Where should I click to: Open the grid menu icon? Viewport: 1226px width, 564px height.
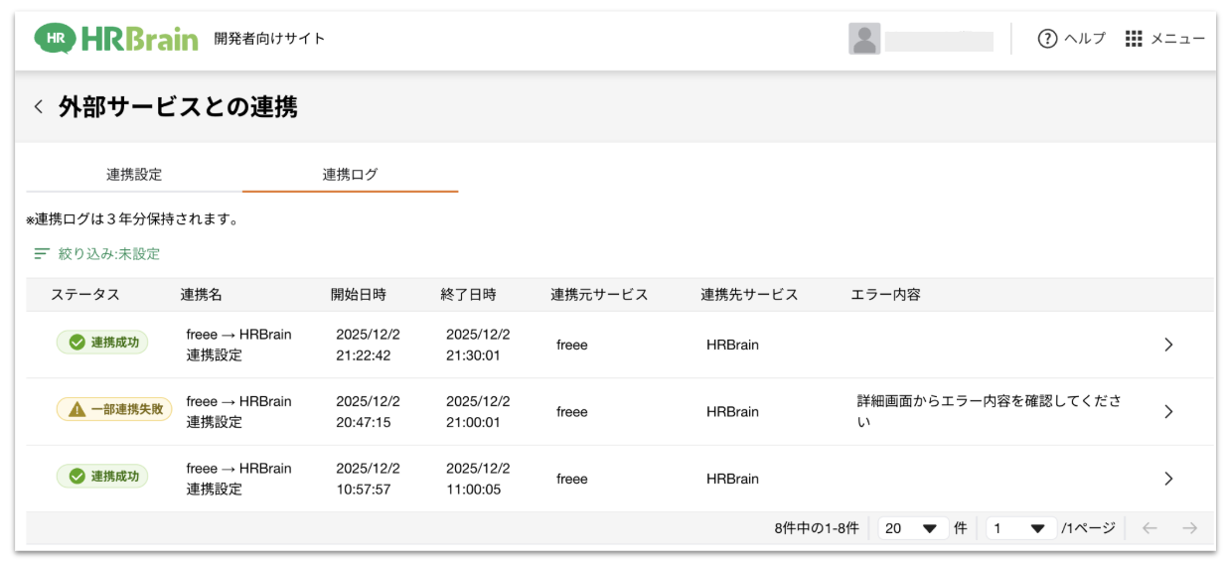coord(1134,39)
